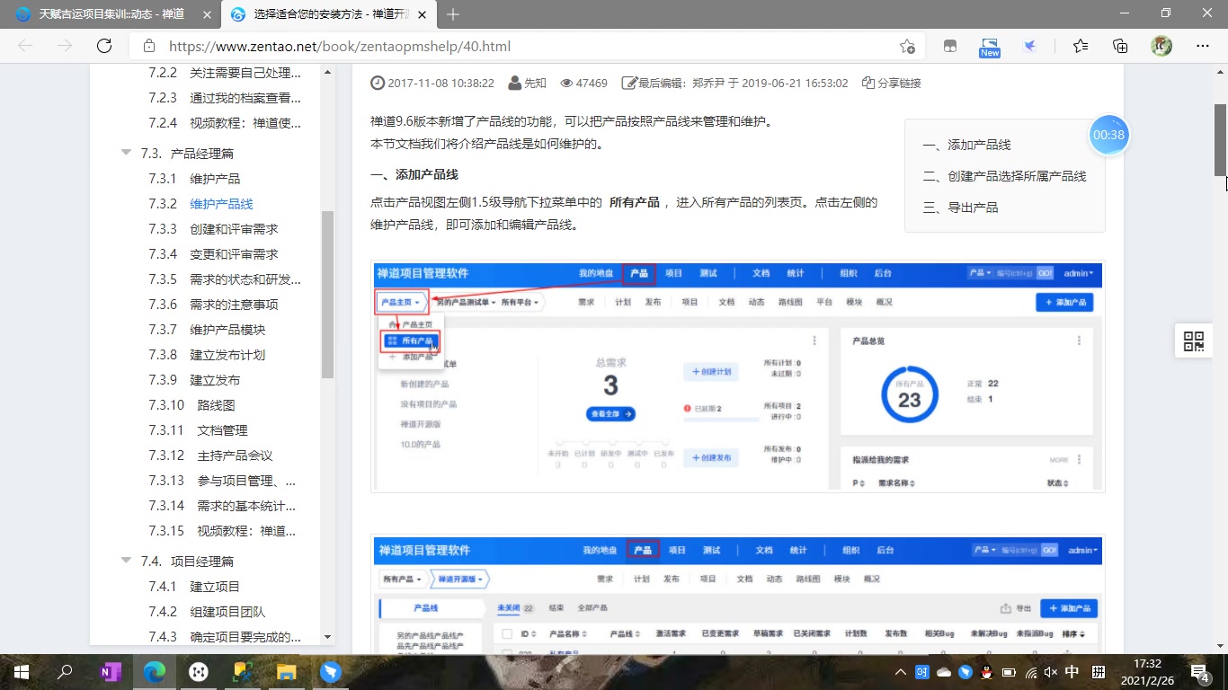
Task: Collapse the 7.4. 项目经理篇 section
Action: 127,561
